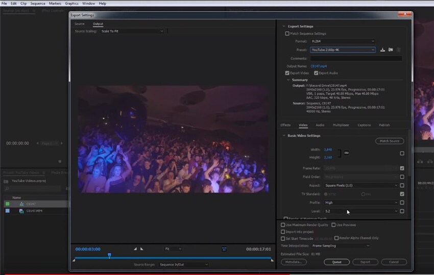
Task: Click the Queue button
Action: coord(336,262)
